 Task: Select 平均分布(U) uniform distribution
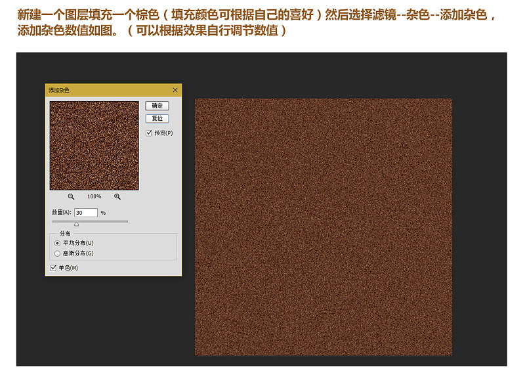[57, 243]
